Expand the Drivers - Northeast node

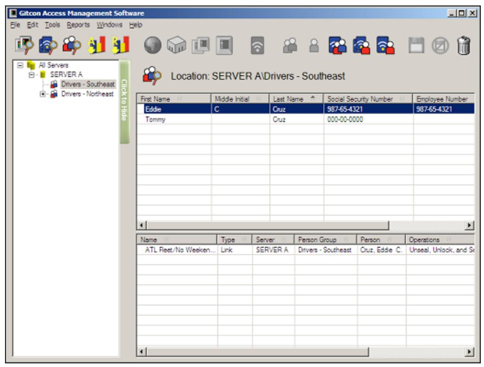pyautogui.click(x=43, y=94)
